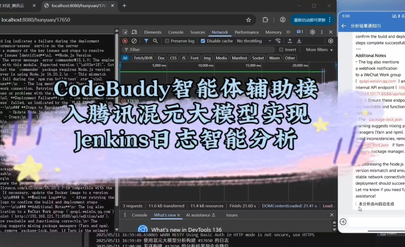
Task: Click page scrollbar down arrow
Action: click(117, 230)
